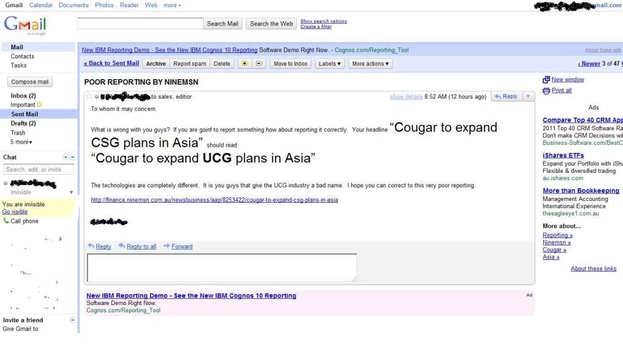This screenshot has width=623, height=344.
Task: Click Go visible link
Action: pyautogui.click(x=15, y=211)
